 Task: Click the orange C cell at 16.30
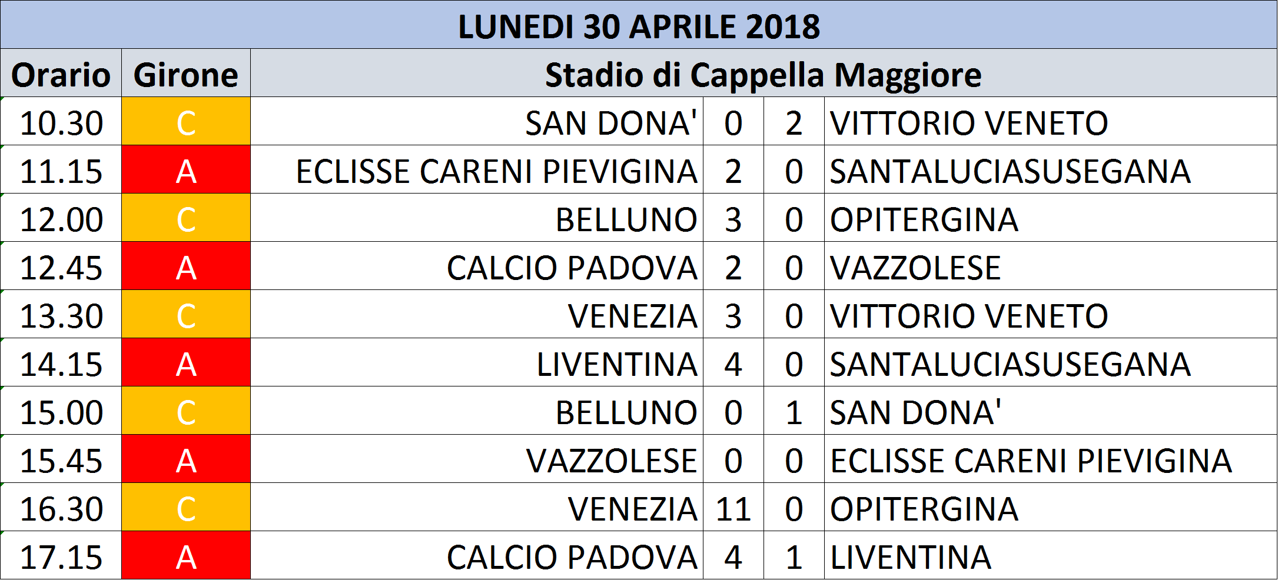[186, 507]
